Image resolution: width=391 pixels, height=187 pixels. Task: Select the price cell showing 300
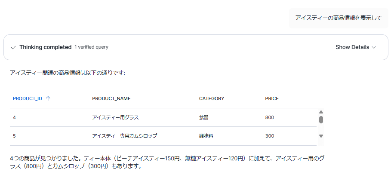coord(270,136)
